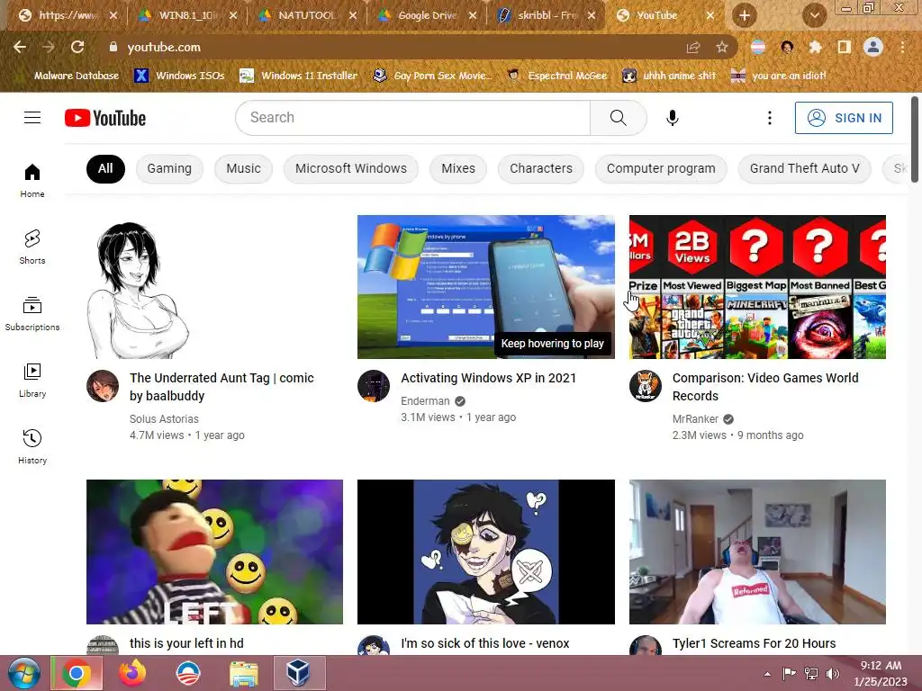Open the Enderman channel name link
The height and width of the screenshot is (691, 922).
(x=425, y=400)
